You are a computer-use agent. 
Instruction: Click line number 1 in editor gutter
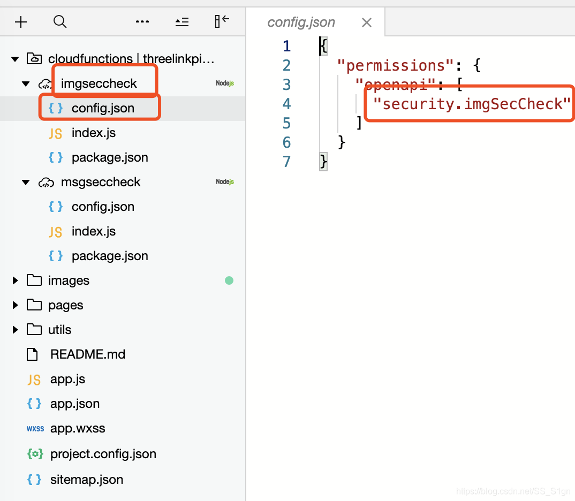point(287,46)
